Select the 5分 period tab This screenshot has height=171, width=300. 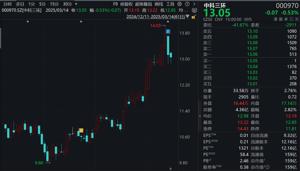pyautogui.click(x=42, y=4)
